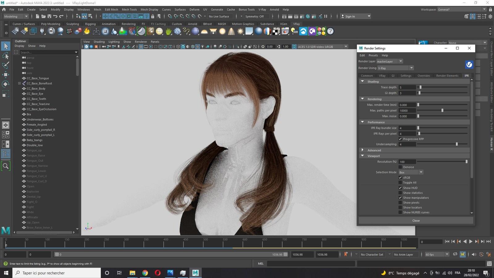Enable Show statistics checkbox
This screenshot has height=278, width=494.
pyautogui.click(x=400, y=193)
